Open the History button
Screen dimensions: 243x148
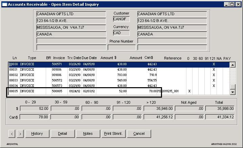(37, 134)
